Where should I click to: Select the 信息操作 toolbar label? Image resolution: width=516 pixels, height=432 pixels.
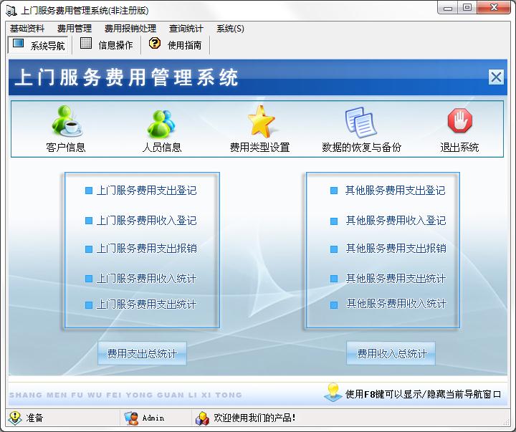click(115, 45)
